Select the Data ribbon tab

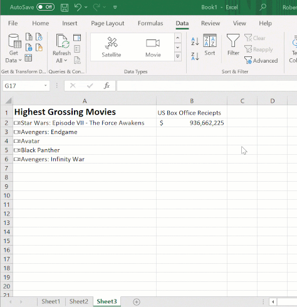pyautogui.click(x=182, y=23)
